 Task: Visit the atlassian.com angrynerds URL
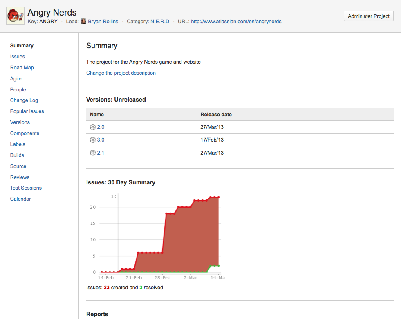pos(236,21)
